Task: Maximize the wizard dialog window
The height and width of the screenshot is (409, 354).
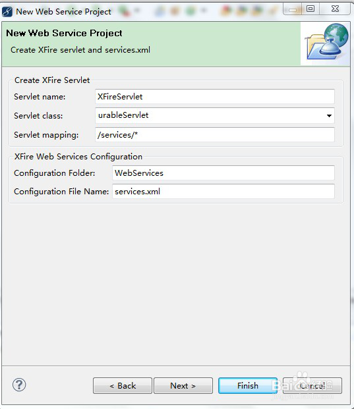Action: 310,9
